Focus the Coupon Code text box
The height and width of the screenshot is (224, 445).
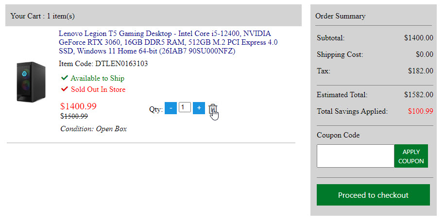[355, 156]
